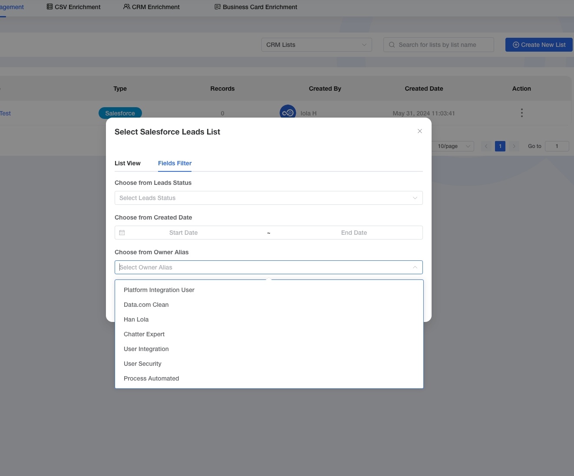This screenshot has height=476, width=574.
Task: Click the Created By column header
Action: tap(325, 89)
